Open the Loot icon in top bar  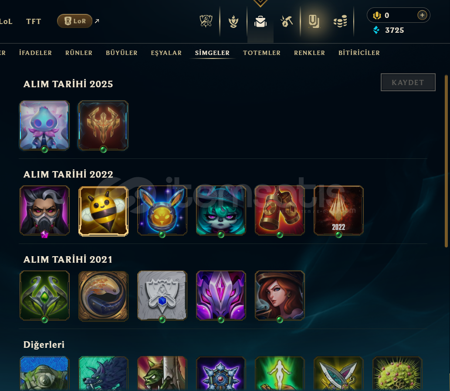314,21
